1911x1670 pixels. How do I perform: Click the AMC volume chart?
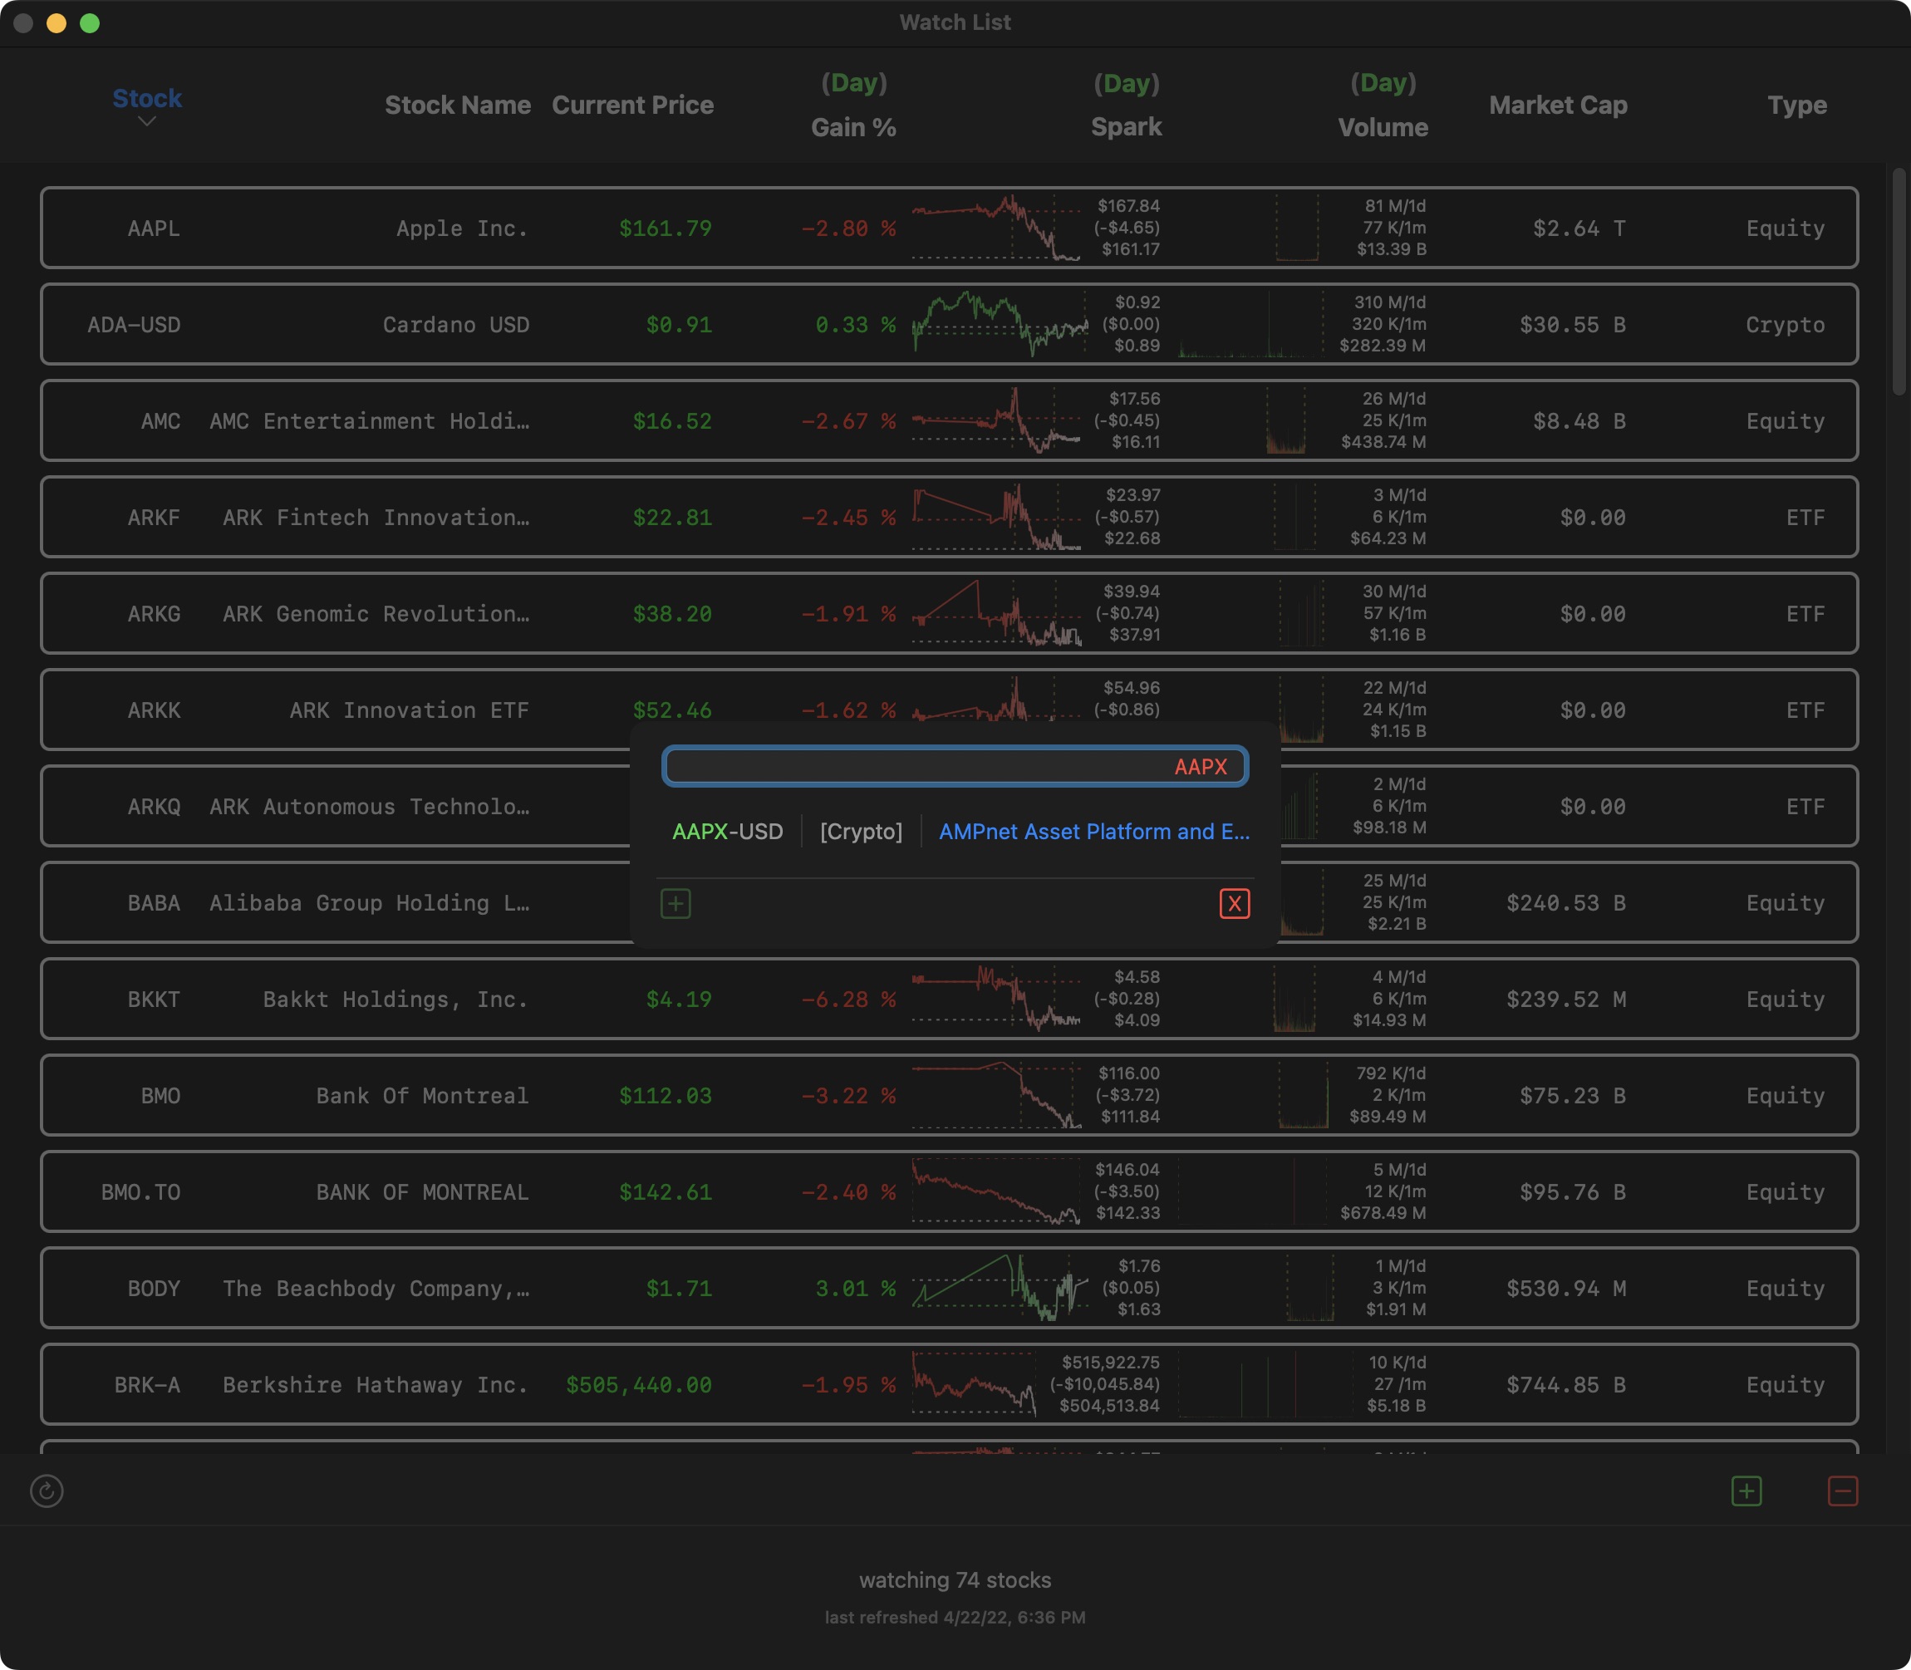pos(1286,421)
